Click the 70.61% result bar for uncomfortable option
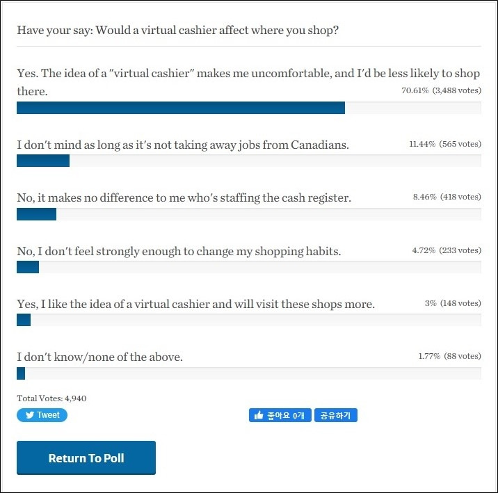This screenshot has width=498, height=493. 181,108
